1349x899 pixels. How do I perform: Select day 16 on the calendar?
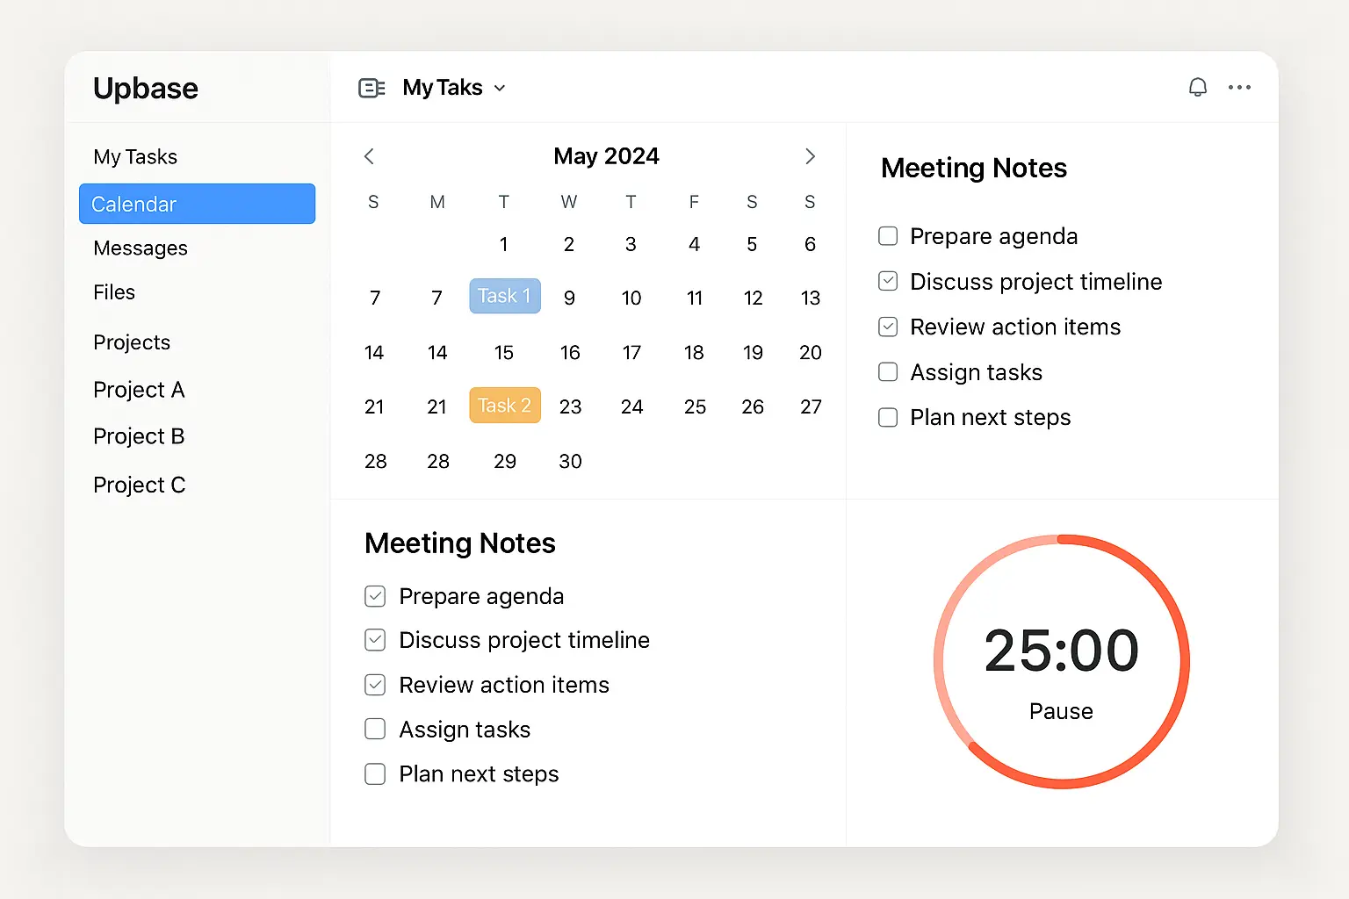pos(570,353)
